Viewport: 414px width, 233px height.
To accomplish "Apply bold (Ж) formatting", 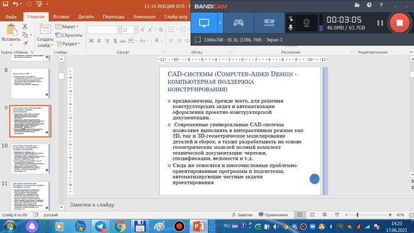I will pyautogui.click(x=91, y=41).
